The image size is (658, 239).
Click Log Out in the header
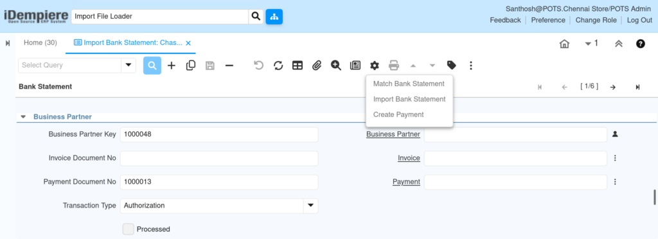click(639, 20)
